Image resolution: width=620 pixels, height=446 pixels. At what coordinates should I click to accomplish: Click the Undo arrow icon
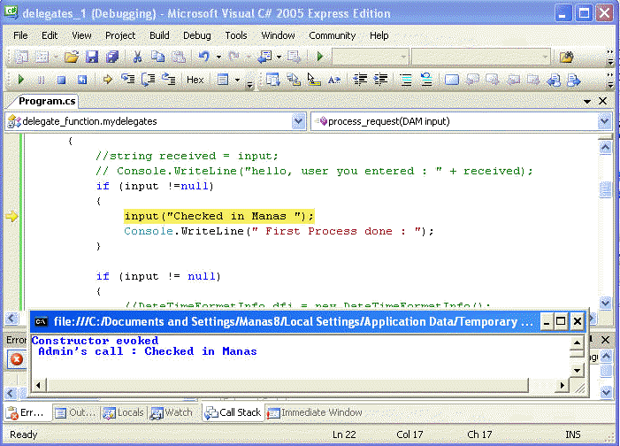[203, 57]
